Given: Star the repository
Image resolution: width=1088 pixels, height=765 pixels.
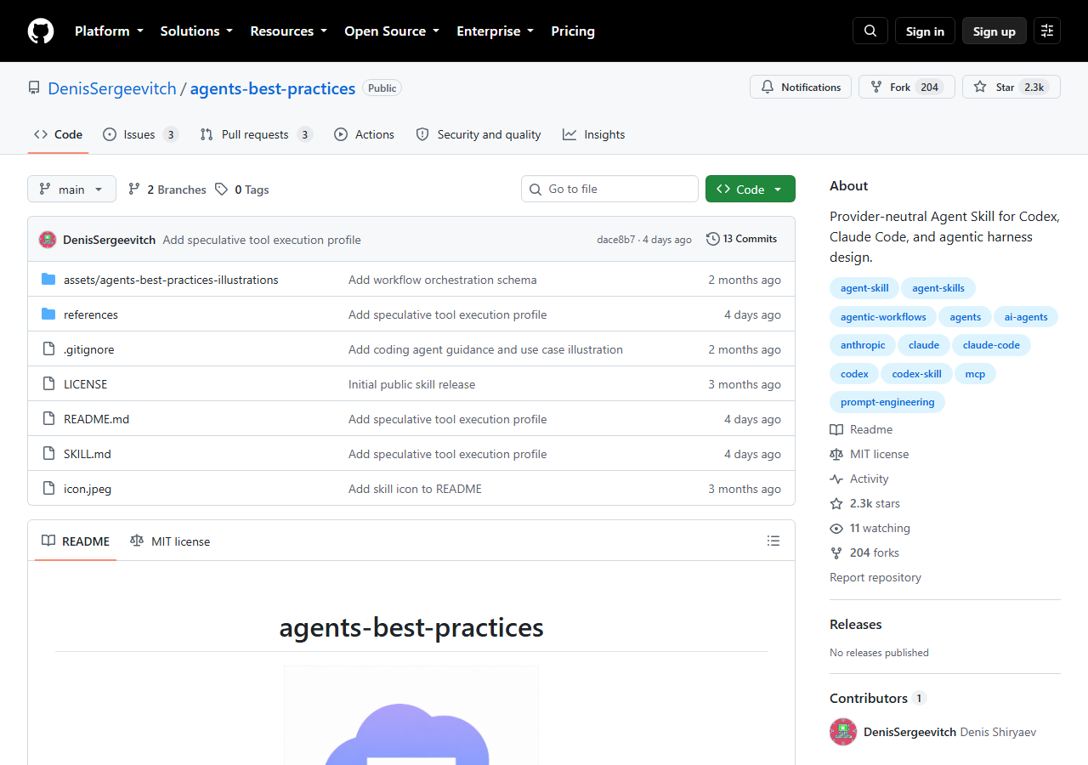Looking at the screenshot, I should point(1011,87).
